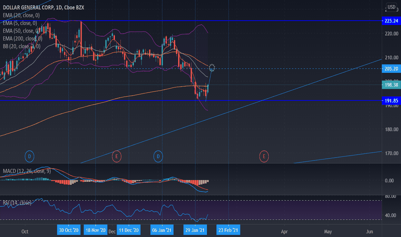Select the 205.20 target price label

(x=391, y=69)
